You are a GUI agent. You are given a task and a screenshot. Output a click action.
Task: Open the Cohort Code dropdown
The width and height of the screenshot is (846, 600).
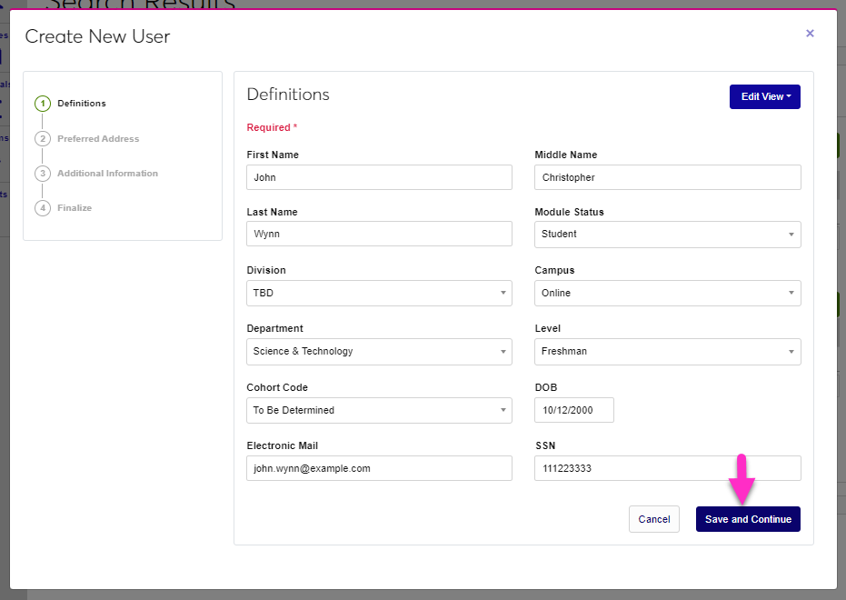tap(379, 411)
